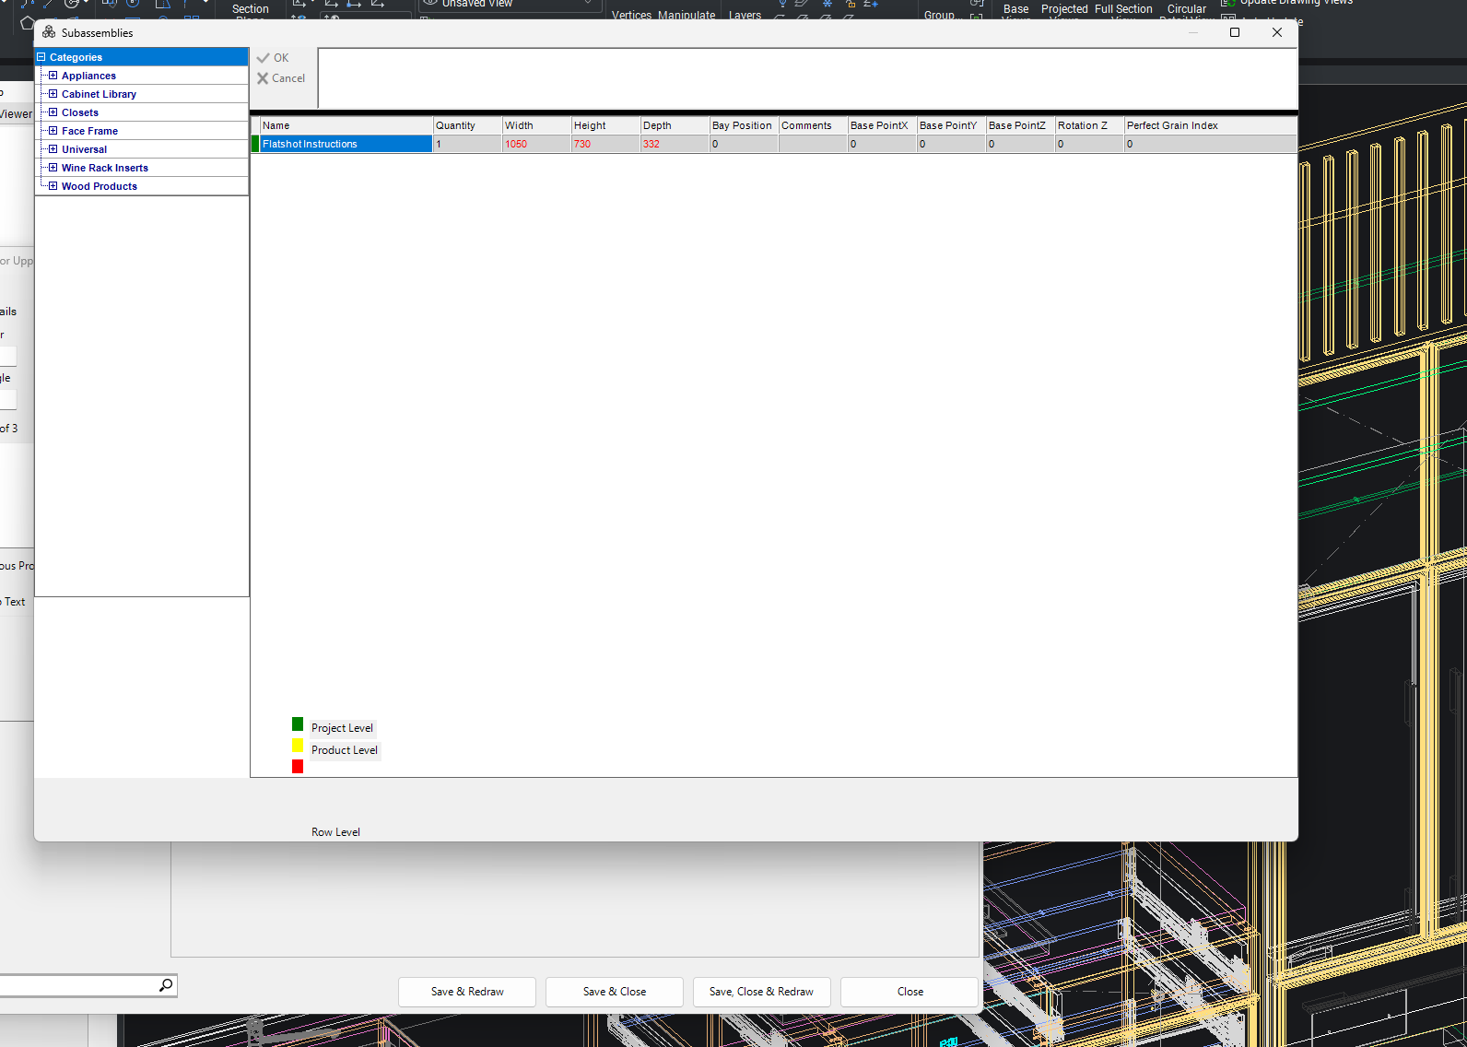Click the Save & Redraw button
The image size is (1467, 1047).
coord(467,992)
